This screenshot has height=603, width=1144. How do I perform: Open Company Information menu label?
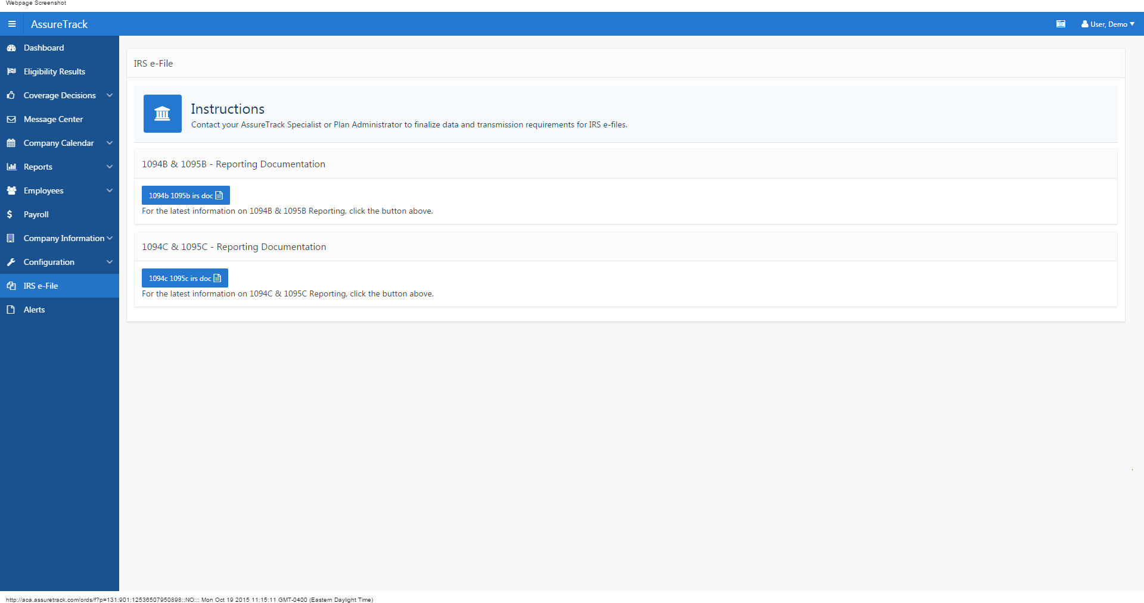[x=64, y=238]
